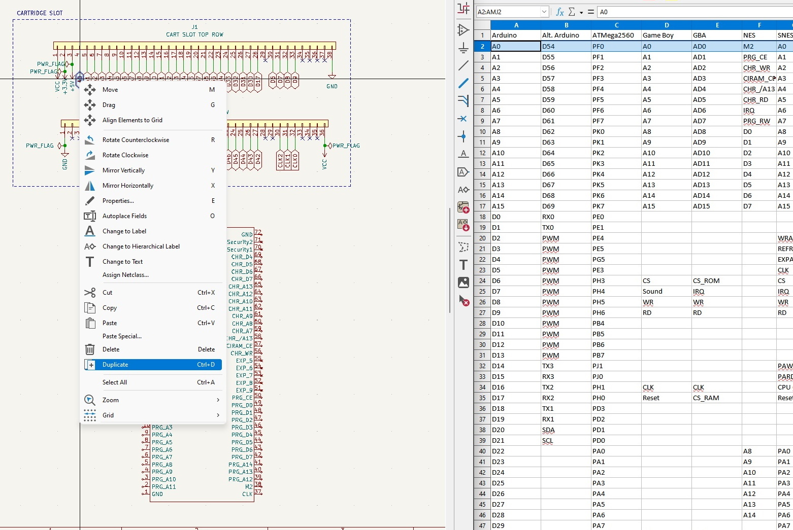Click the CART SLOT TOP ROW label

pos(194,34)
